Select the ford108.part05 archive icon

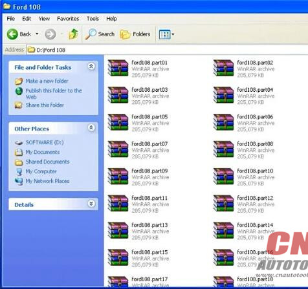tap(118, 122)
